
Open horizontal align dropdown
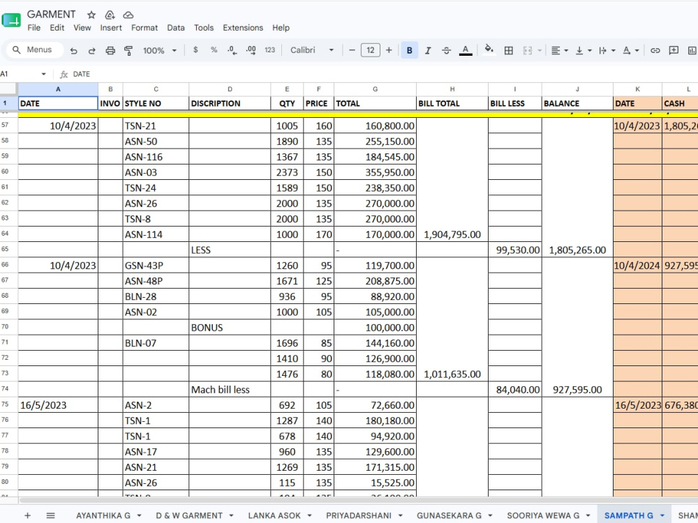pos(560,51)
